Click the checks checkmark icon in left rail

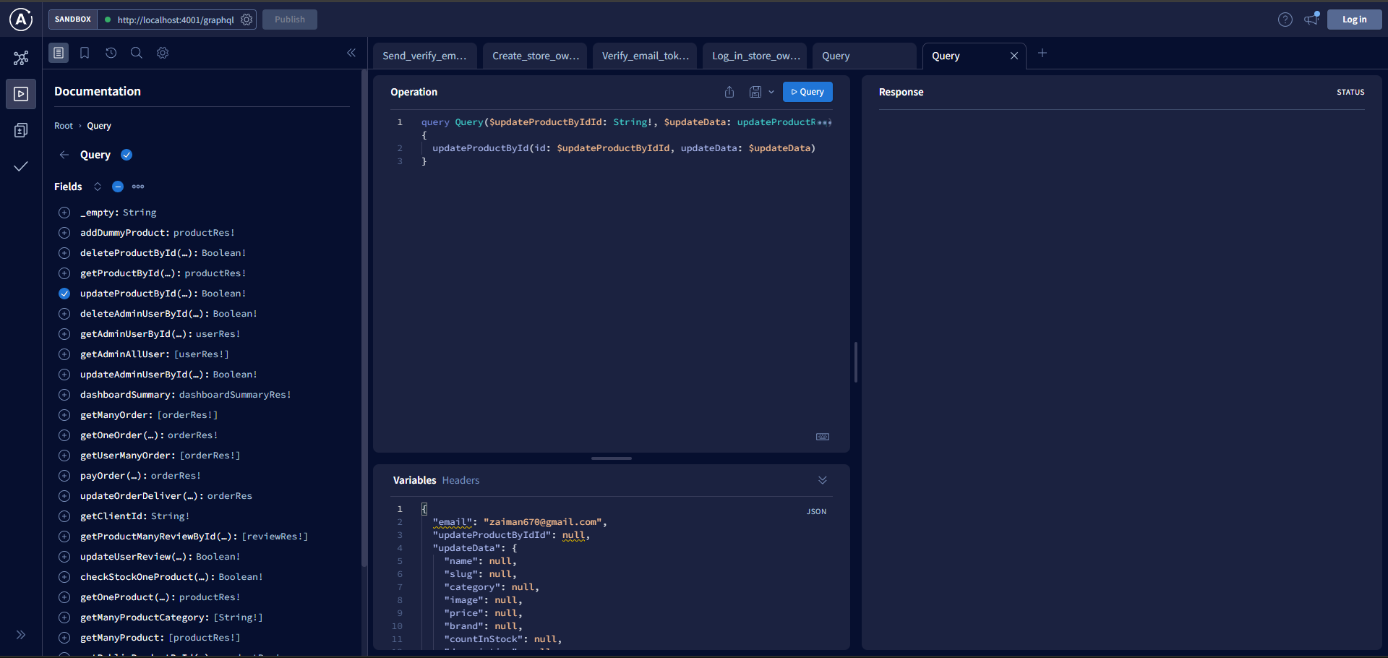pyautogui.click(x=21, y=166)
